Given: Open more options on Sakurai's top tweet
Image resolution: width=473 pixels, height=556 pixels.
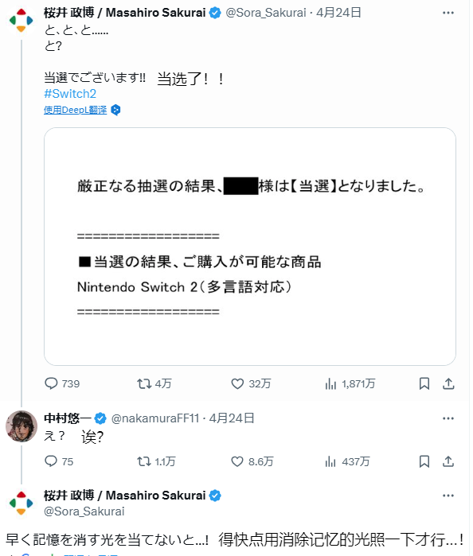Looking at the screenshot, I should [x=448, y=13].
